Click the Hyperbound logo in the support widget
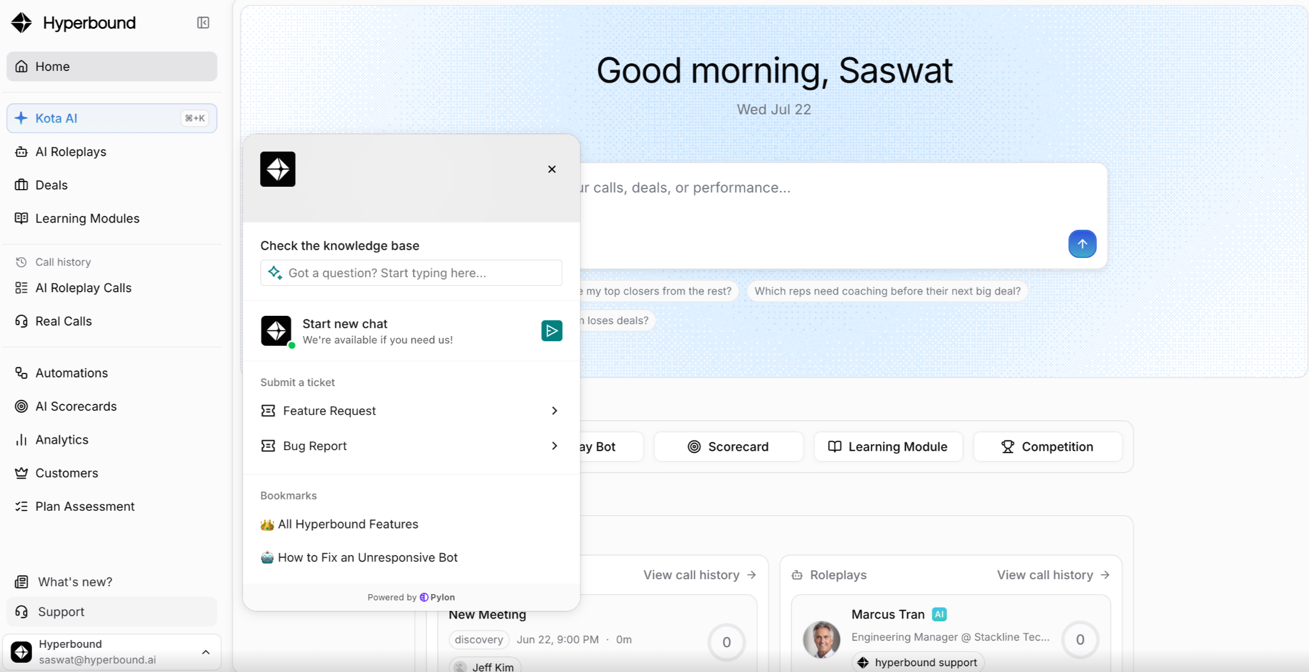 coord(277,169)
